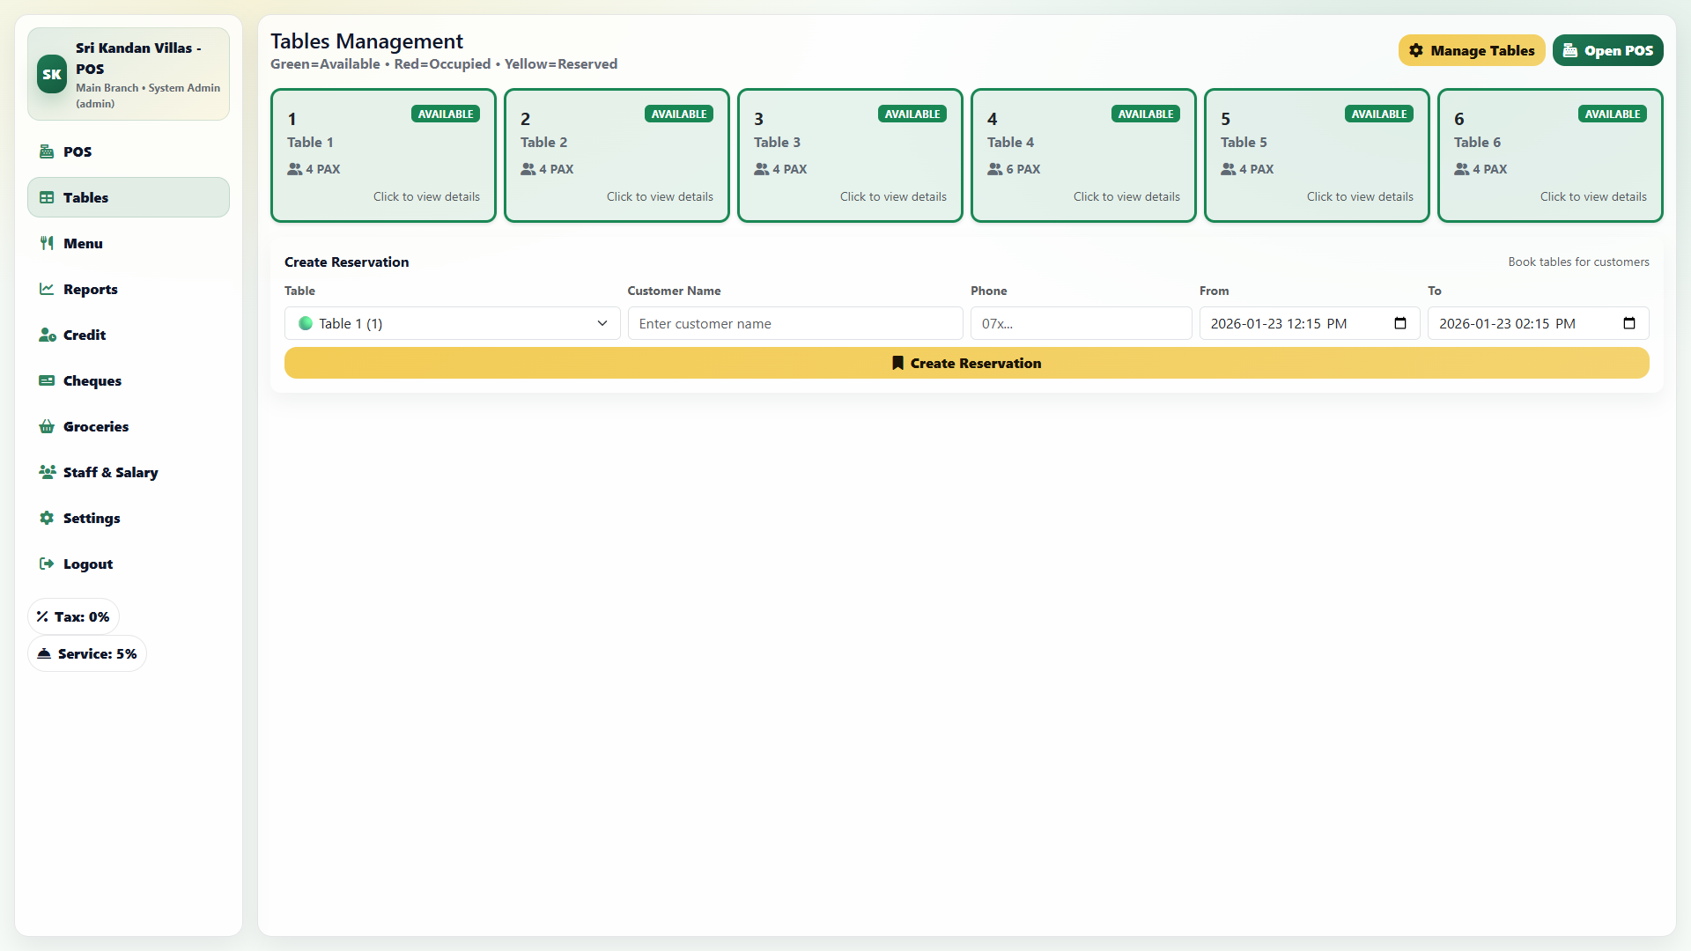Click into the Customer Name field
Viewport: 1691px width, 951px height.
[x=794, y=323]
